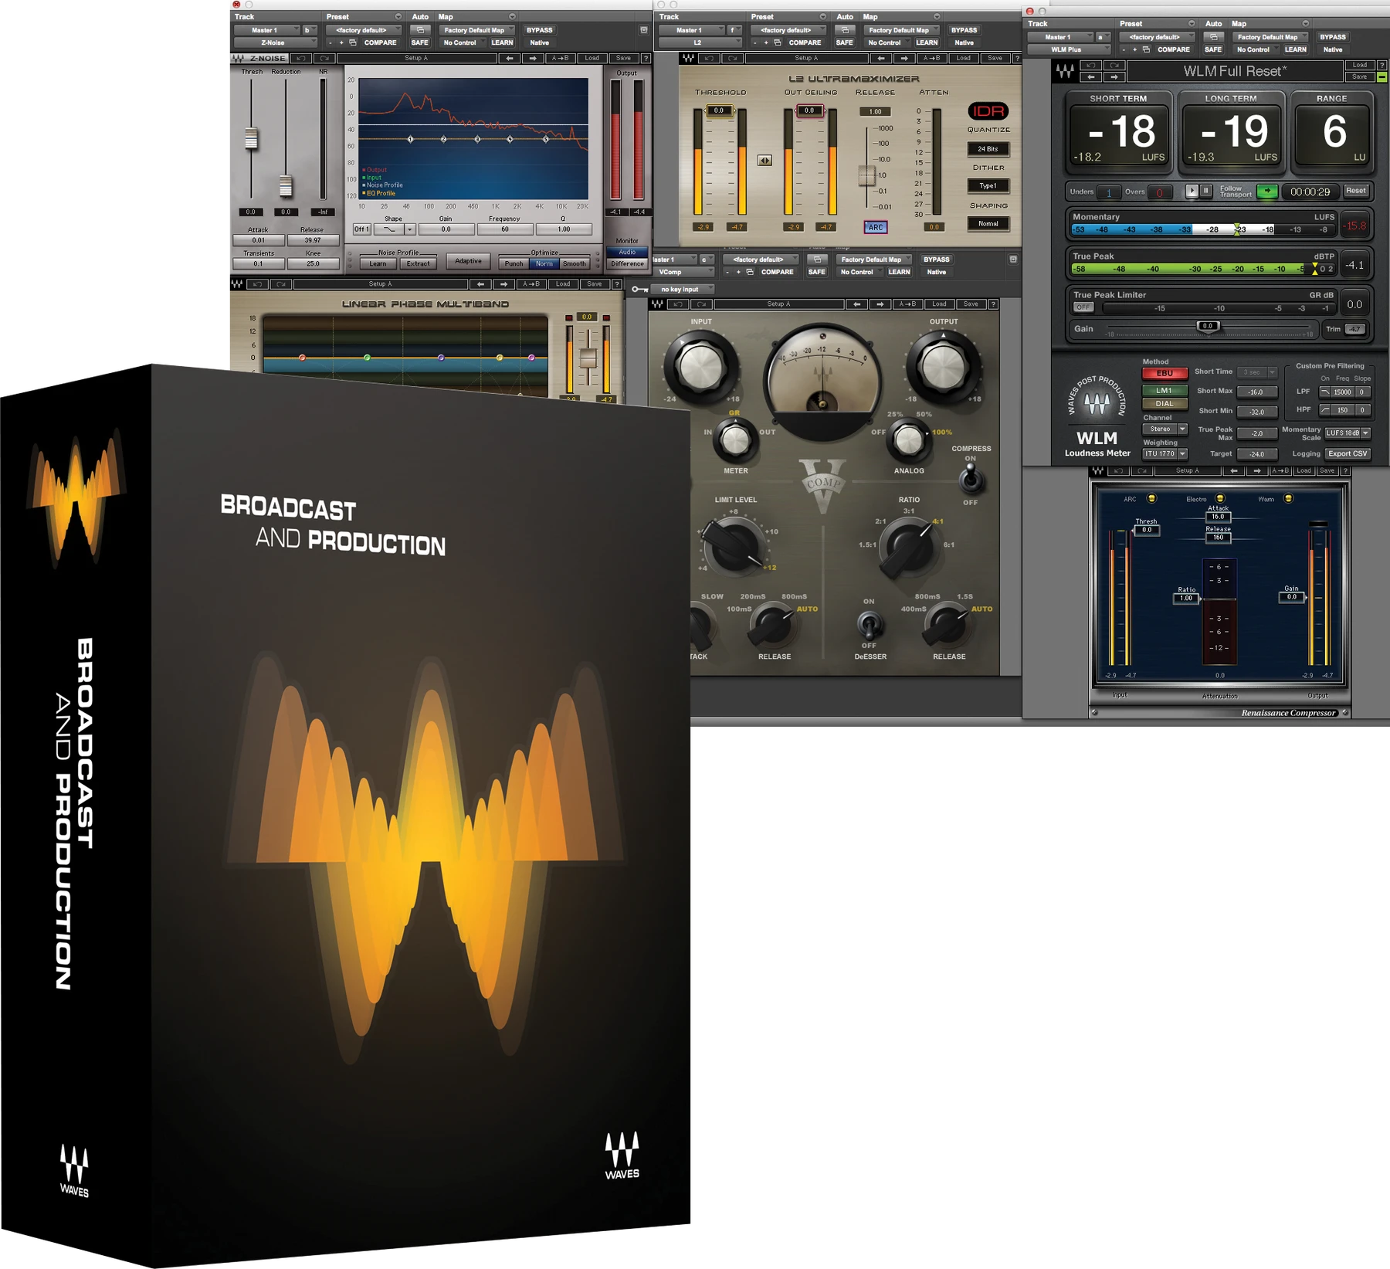
Task: Click the LPF filter shape icon in WLM
Action: point(1324,392)
